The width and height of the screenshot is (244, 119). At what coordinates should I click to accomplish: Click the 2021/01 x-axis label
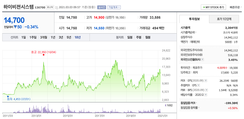(x=163, y=116)
